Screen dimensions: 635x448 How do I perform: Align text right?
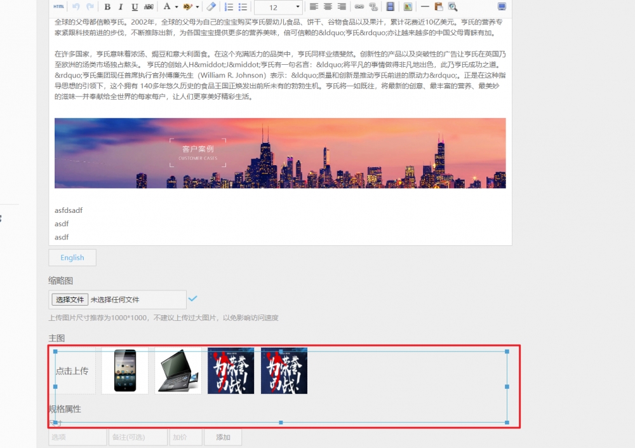click(342, 6)
